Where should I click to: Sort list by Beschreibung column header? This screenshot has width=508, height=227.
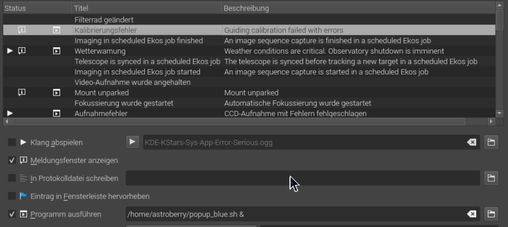(359, 8)
